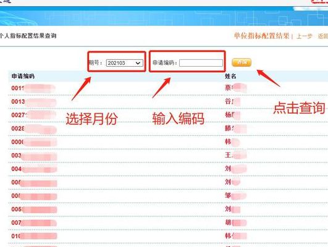
Task: Select the row with code starting 0027
Action: pyautogui.click(x=167, y=115)
